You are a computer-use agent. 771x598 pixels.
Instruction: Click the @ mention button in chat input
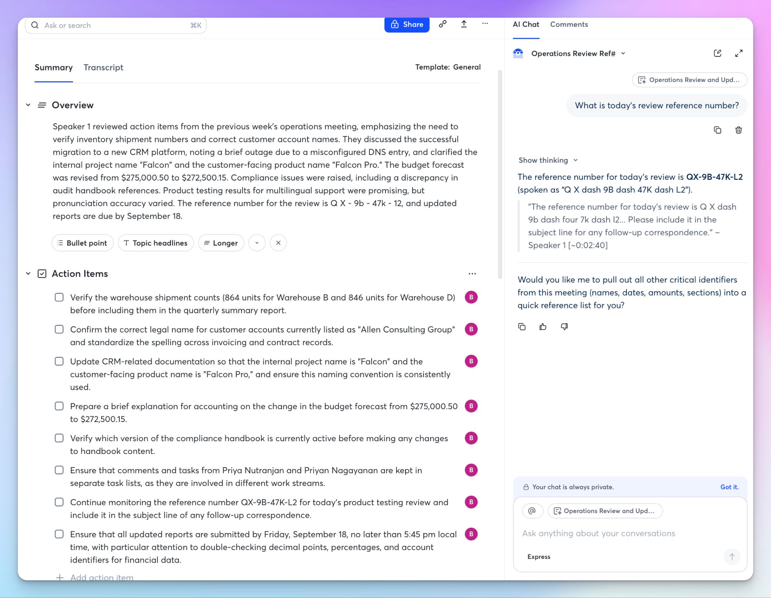pyautogui.click(x=532, y=511)
